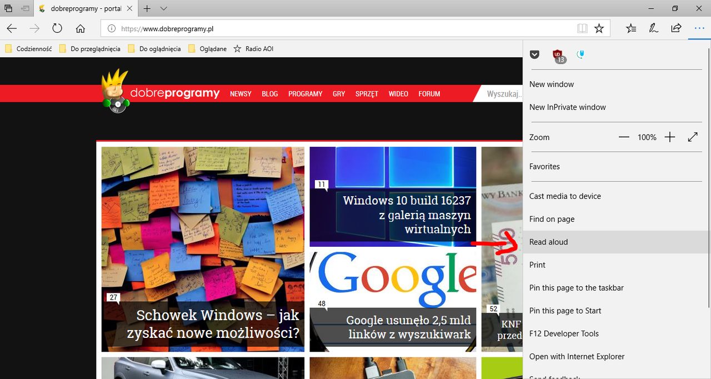Show tab previews chevron
The image size is (711, 379).
pos(163,8)
